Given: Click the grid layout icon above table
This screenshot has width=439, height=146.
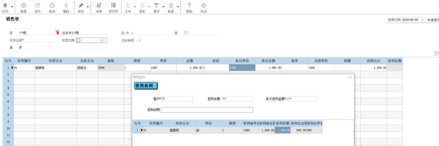Looking at the screenshot, I should tap(436, 53).
